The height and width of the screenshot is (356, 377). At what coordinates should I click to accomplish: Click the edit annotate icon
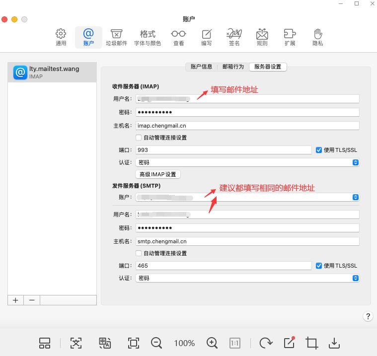289,342
